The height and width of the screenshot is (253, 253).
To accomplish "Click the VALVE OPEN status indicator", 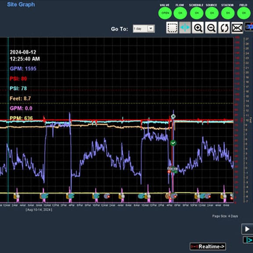I will (165, 13).
